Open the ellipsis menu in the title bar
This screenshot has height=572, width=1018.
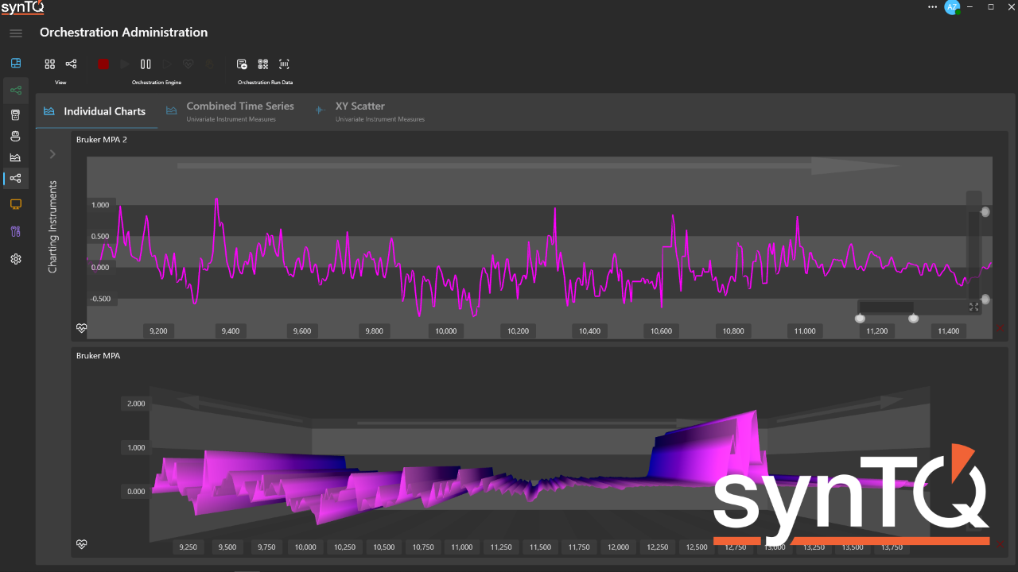click(933, 7)
